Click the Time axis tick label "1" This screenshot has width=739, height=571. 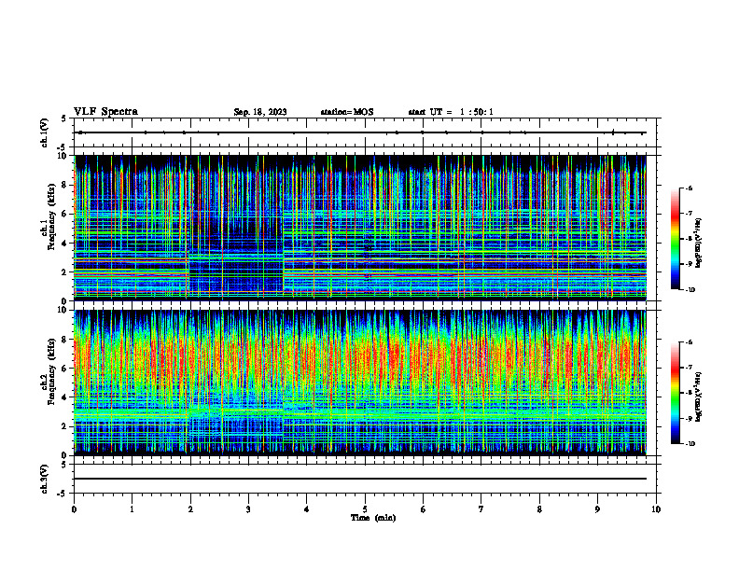tap(132, 509)
